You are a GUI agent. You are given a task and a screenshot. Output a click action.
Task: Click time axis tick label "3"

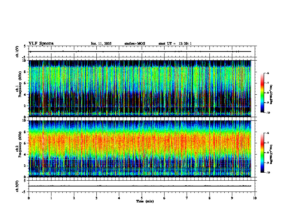[96, 198]
